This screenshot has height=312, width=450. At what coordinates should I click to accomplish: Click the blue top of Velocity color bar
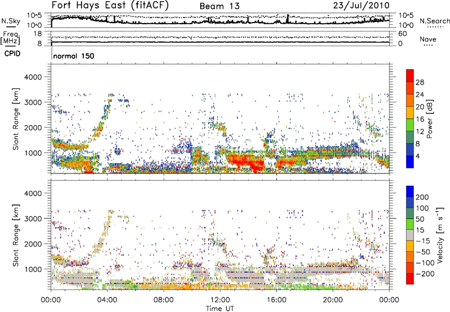coord(410,191)
